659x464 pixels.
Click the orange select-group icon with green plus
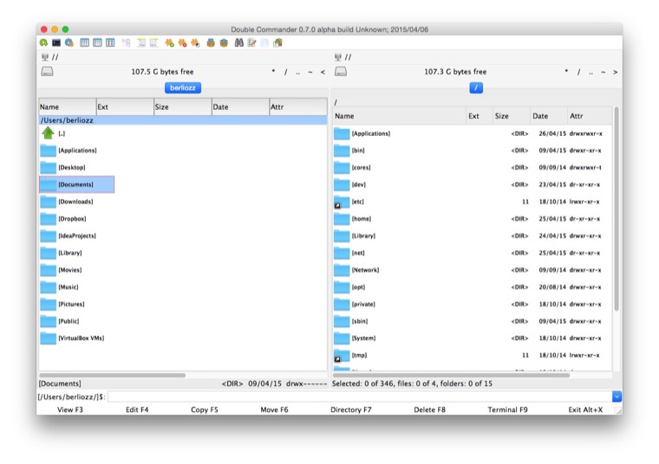point(169,42)
